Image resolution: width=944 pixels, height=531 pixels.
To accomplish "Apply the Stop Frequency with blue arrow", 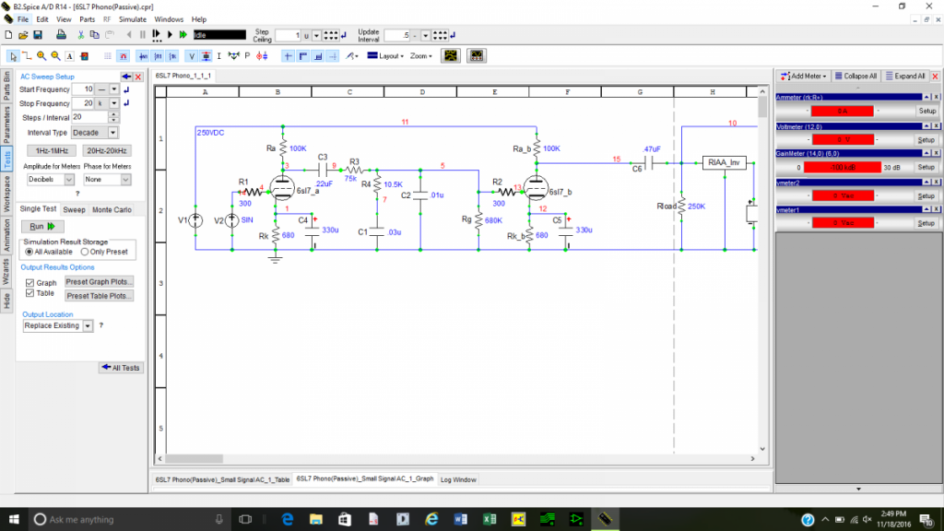I will (x=126, y=103).
